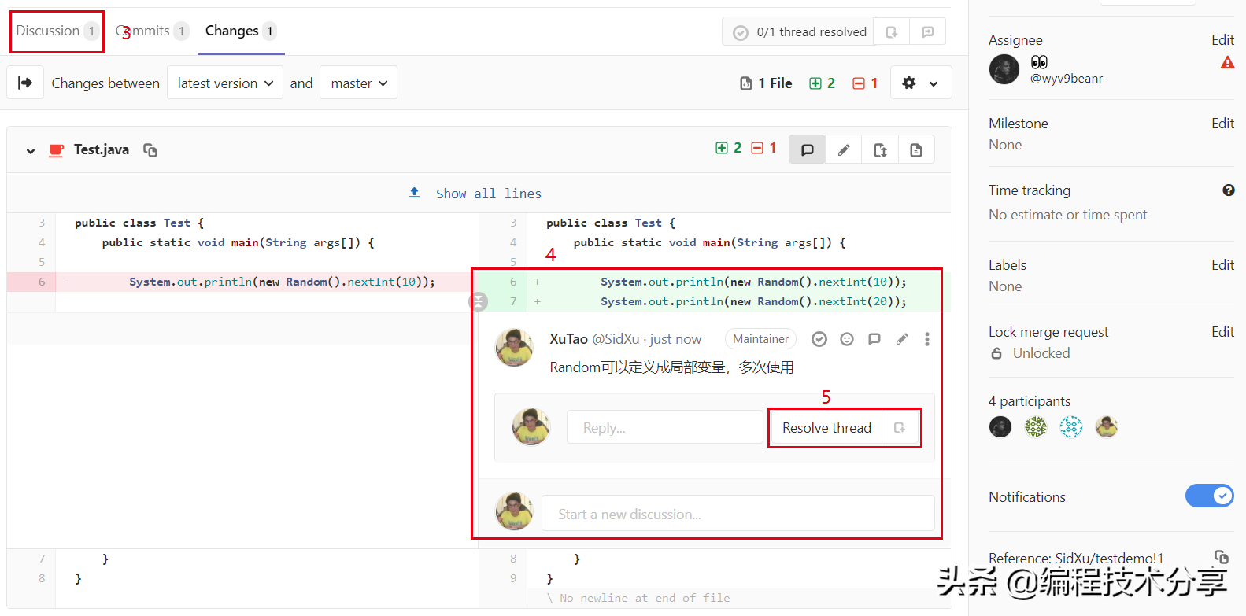
Task: Click resolve all threads in new issue icon
Action: (x=892, y=31)
